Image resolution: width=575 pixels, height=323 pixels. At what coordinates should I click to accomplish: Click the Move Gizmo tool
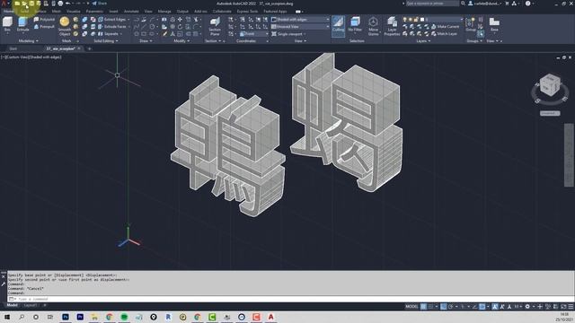[x=373, y=26]
